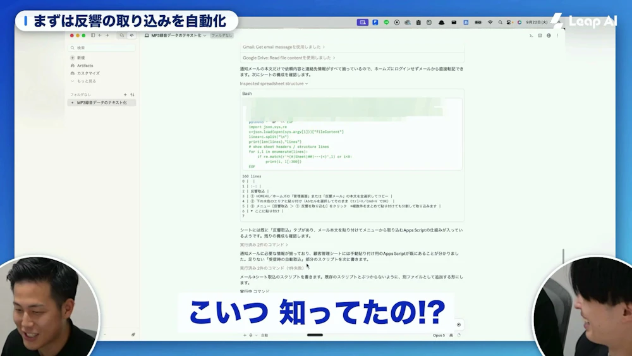Click the '360 lines' output text

[x=252, y=176]
